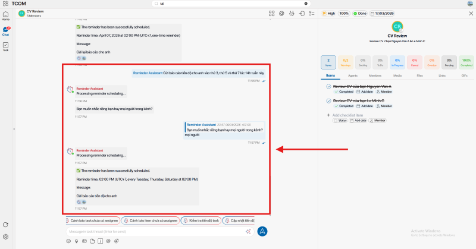Viewport: 476px width, 249px height.
Task: Select the 0/2 Warnings summary card
Action: [346, 62]
